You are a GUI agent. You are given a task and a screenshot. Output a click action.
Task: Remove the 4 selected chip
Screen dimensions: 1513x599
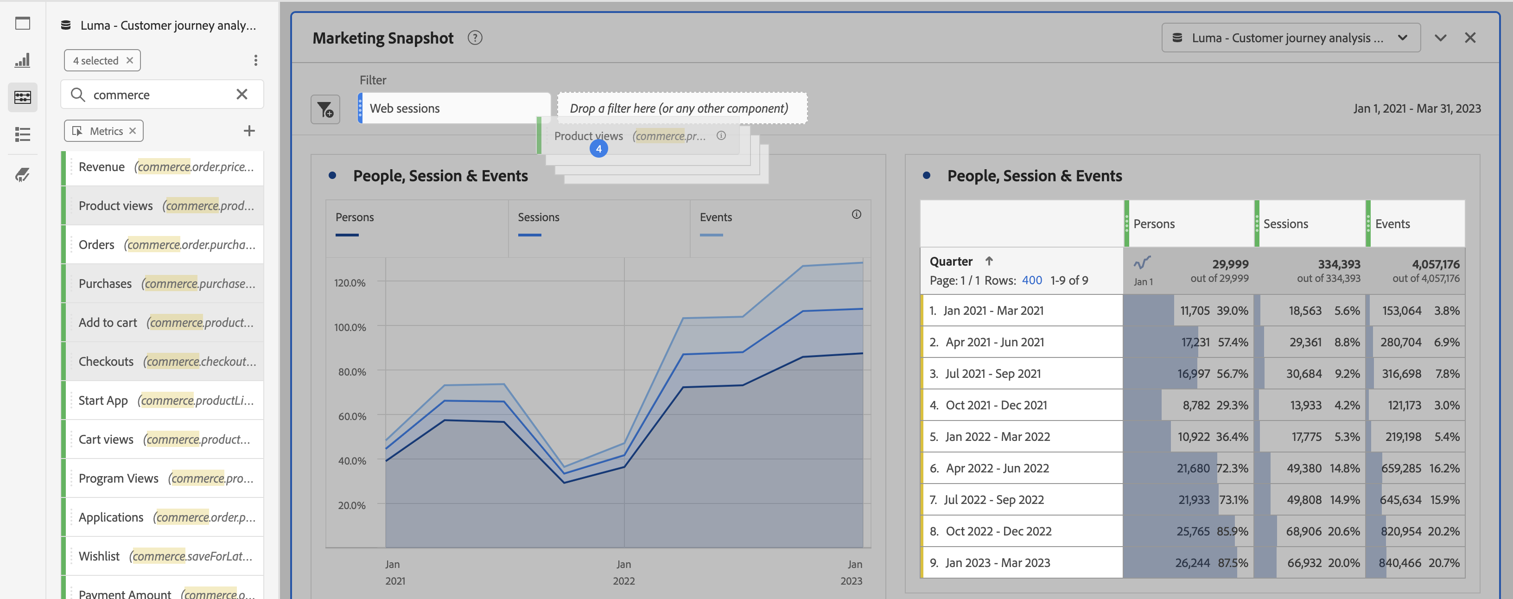(x=130, y=60)
